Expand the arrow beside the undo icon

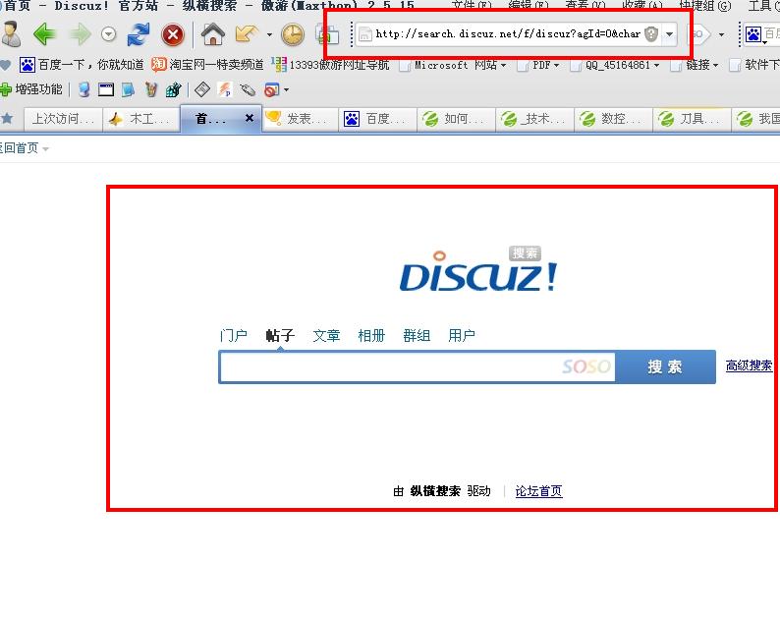pos(269,34)
